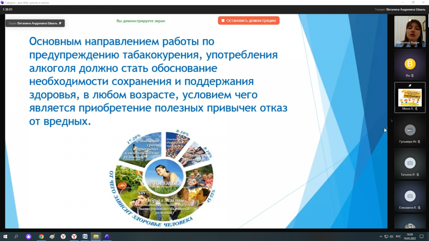This screenshot has width=429, height=241.
Task: Open the Alice assistant in taskbar
Action: pyautogui.click(x=29, y=236)
